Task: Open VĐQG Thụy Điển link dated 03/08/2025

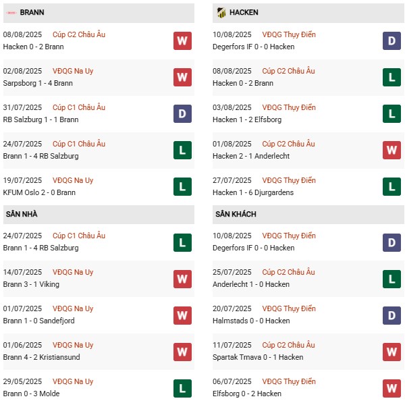Action: tap(290, 107)
